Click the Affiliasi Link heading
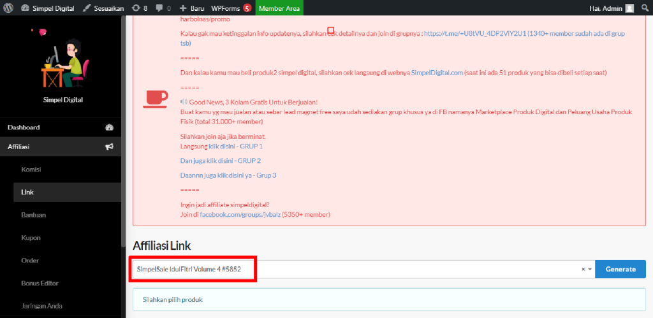The image size is (653, 318). tap(161, 245)
